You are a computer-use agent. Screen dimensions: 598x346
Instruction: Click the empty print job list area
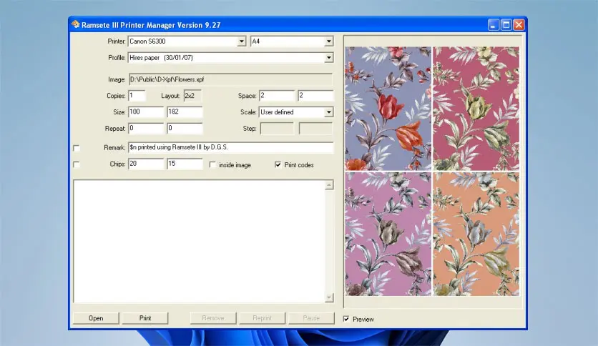199,241
